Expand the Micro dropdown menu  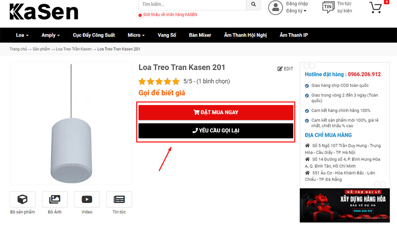coord(136,35)
